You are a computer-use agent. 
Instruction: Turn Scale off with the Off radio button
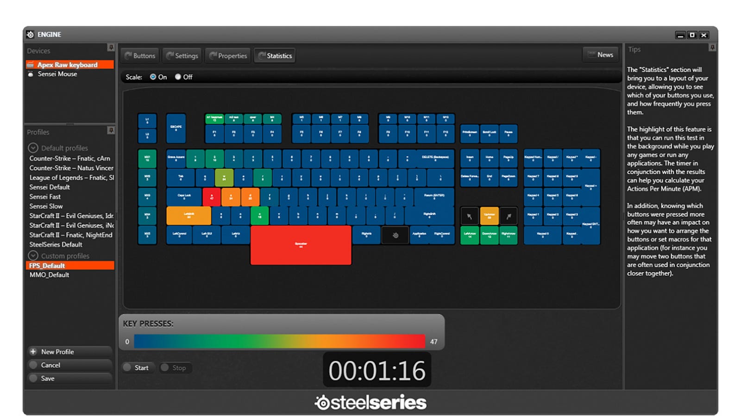178,77
